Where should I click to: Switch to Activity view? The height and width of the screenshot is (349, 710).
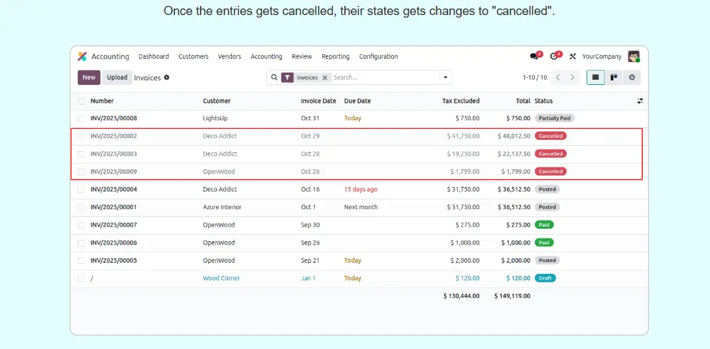click(x=632, y=77)
